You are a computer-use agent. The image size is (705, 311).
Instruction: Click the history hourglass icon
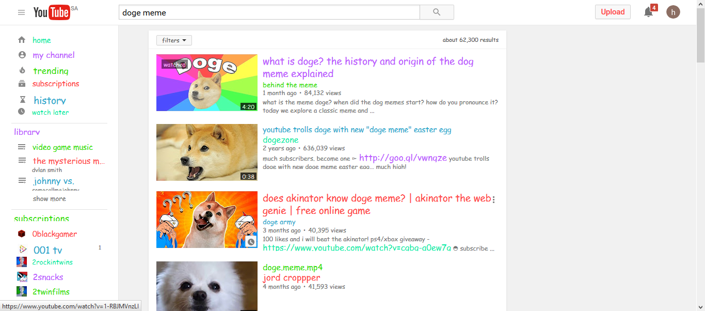[x=22, y=100]
